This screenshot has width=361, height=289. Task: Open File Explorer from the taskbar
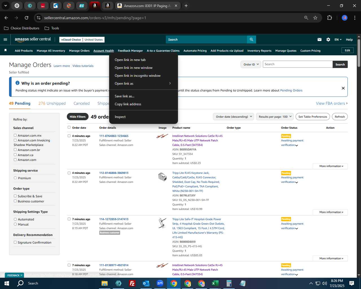pyautogui.click(x=105, y=283)
